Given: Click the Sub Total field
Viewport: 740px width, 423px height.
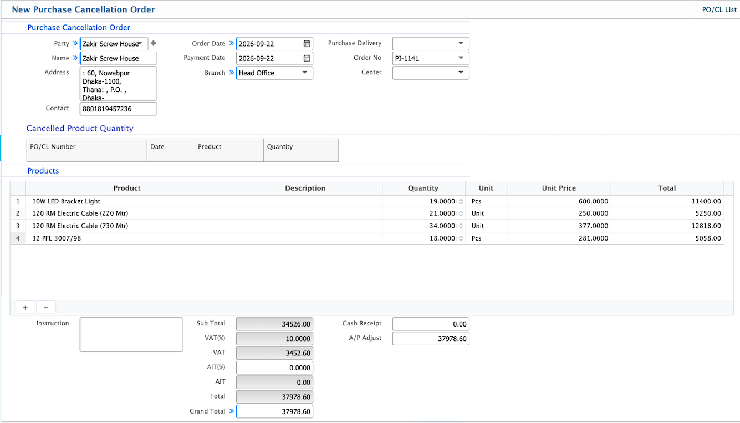Looking at the screenshot, I should (x=274, y=324).
